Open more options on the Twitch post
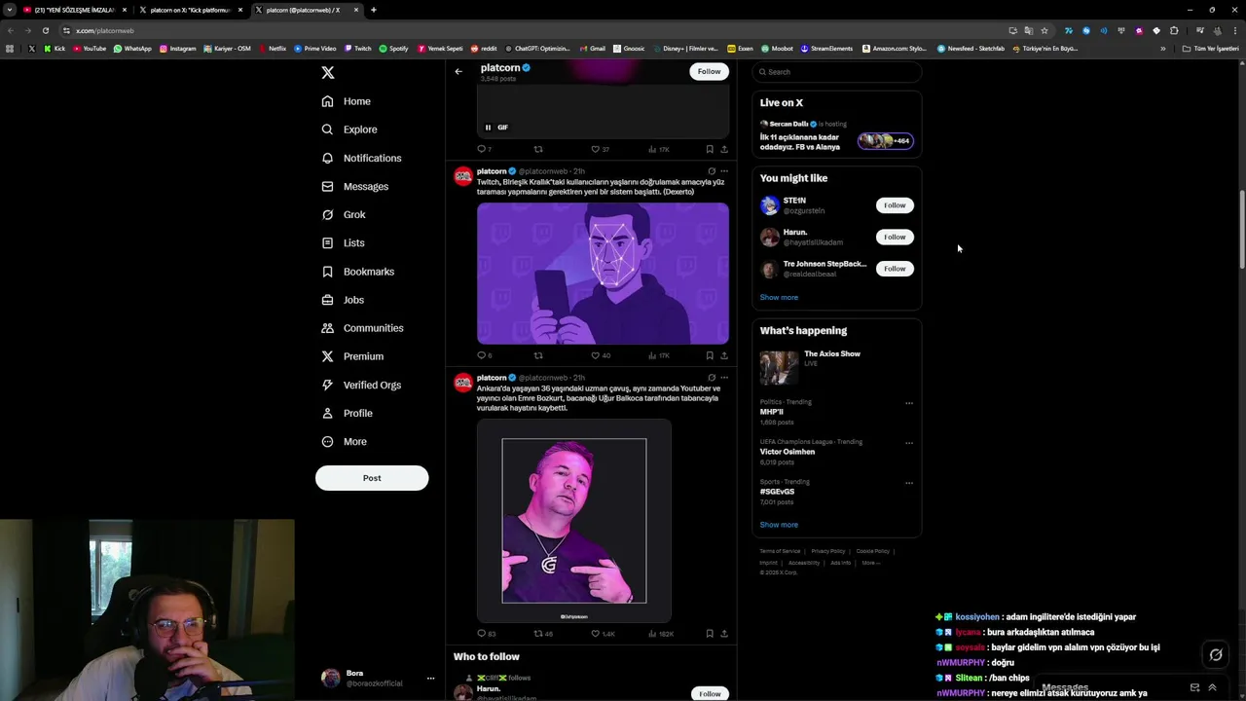 [x=723, y=171]
